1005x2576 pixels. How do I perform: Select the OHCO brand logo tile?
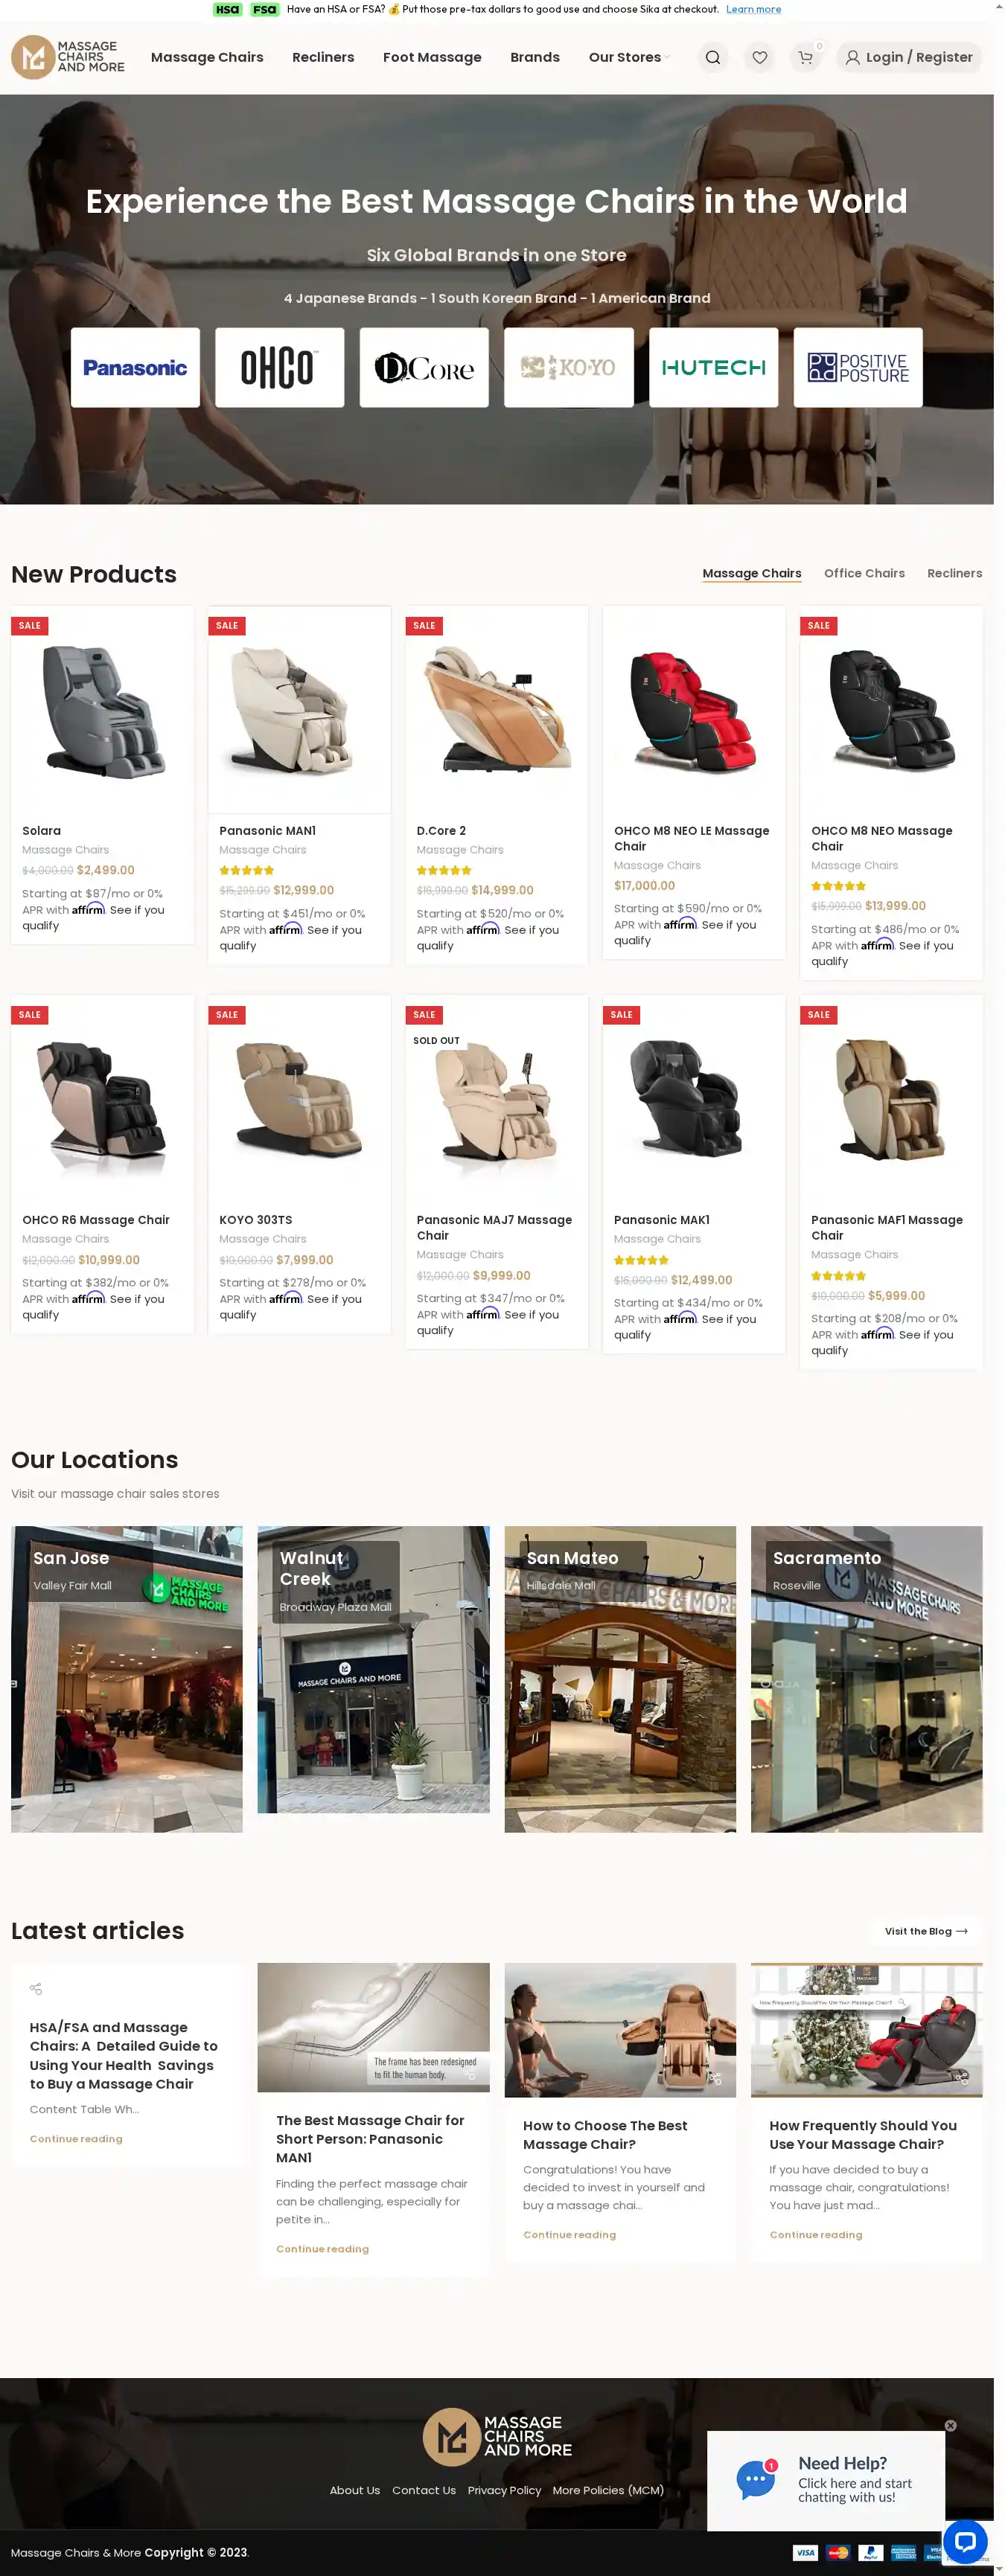point(279,367)
